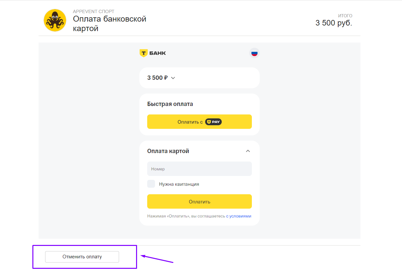Click the 3 500 ₽ amount text
The width and height of the screenshot is (402, 276).
[x=157, y=78]
